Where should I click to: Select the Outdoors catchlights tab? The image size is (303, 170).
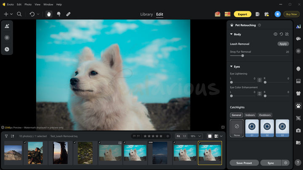pyautogui.click(x=265, y=115)
